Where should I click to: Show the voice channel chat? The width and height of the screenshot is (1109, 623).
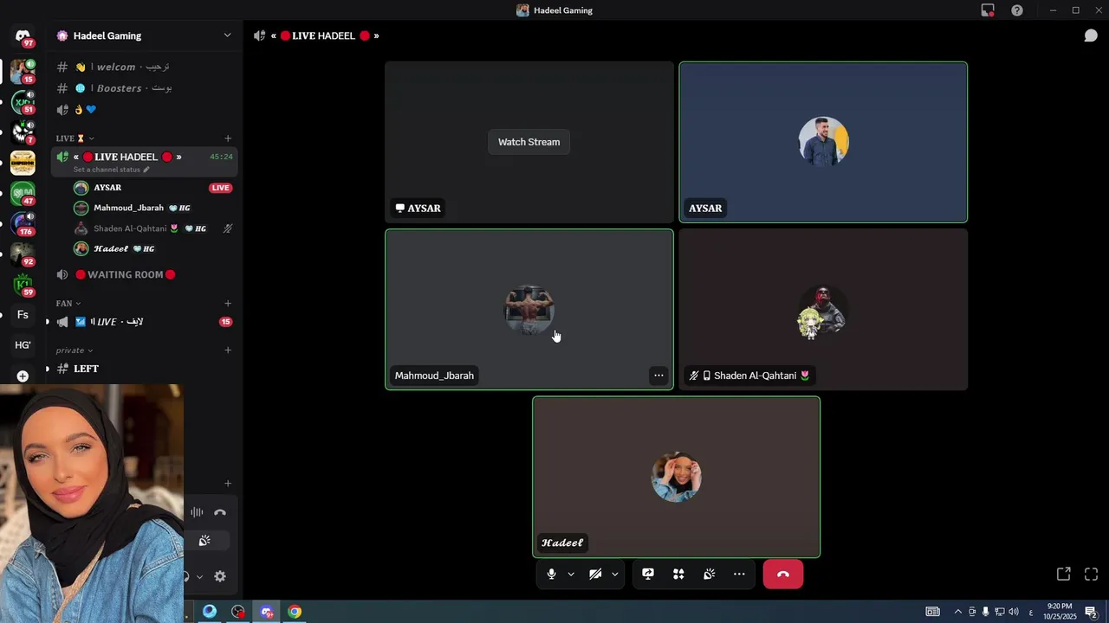[1091, 35]
